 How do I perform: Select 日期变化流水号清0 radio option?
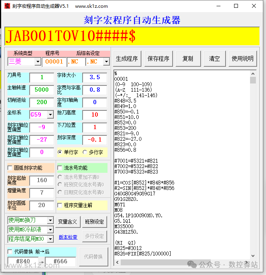click(x=60, y=192)
